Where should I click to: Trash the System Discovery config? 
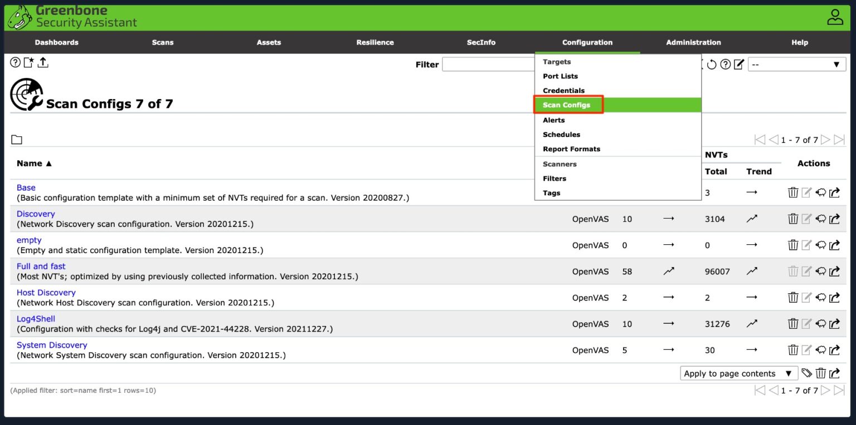click(x=793, y=350)
